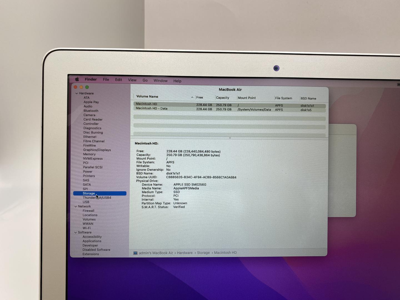Image resolution: width=400 pixels, height=300 pixels.
Task: Select SPI in sidebar
Action: [85, 189]
